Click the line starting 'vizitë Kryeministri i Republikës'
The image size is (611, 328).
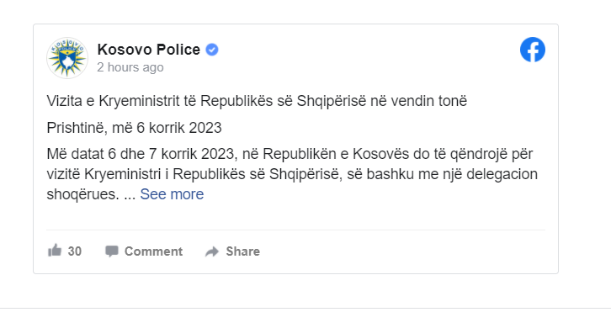(292, 174)
